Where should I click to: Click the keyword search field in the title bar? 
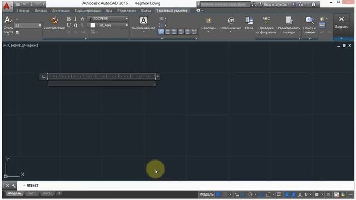225,4
